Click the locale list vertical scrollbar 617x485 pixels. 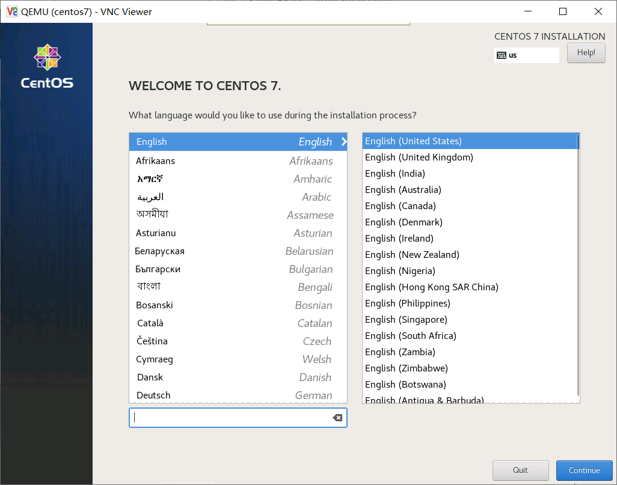578,266
